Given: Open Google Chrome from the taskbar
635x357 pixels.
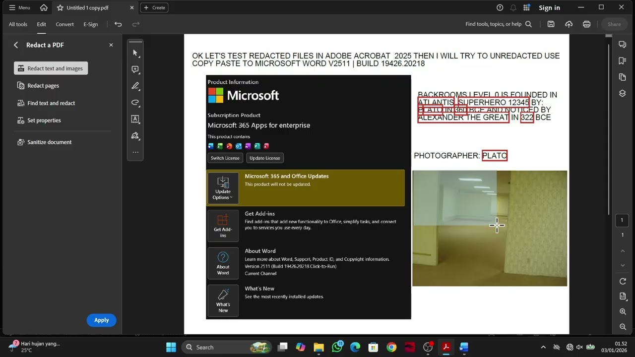Looking at the screenshot, I should click(391, 347).
